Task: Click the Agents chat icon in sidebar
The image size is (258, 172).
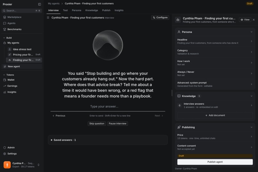Action: 4,23
